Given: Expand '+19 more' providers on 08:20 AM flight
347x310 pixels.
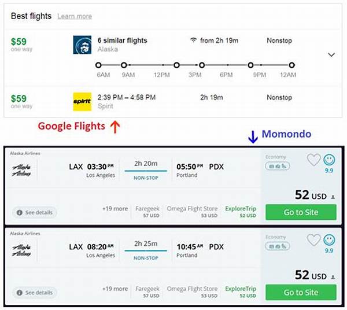Looking at the screenshot, I should pos(115,289).
